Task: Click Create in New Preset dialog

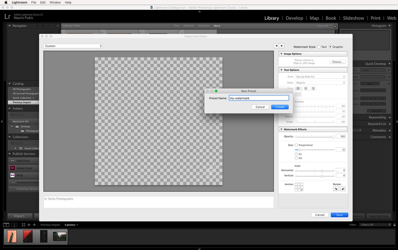Action: 280,107
